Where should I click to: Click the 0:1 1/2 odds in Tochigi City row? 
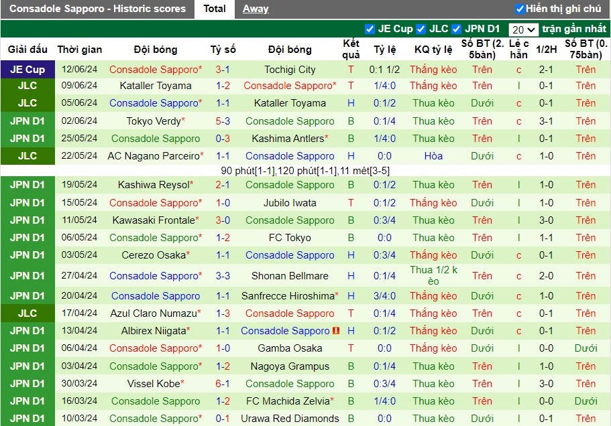[x=384, y=70]
